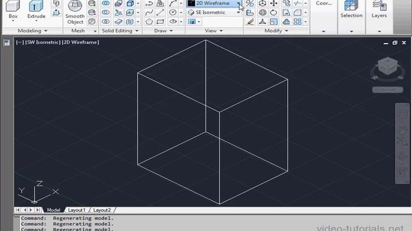Click the top Union icon in Solid Editing
412x231 pixels.
[106, 3]
